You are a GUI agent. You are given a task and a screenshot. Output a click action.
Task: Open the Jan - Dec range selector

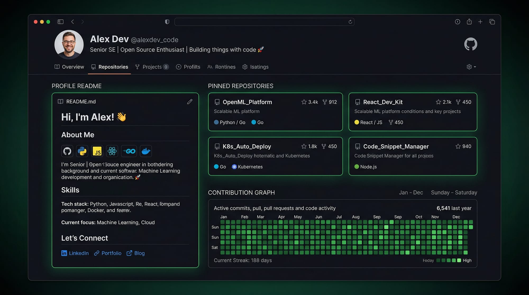click(411, 192)
